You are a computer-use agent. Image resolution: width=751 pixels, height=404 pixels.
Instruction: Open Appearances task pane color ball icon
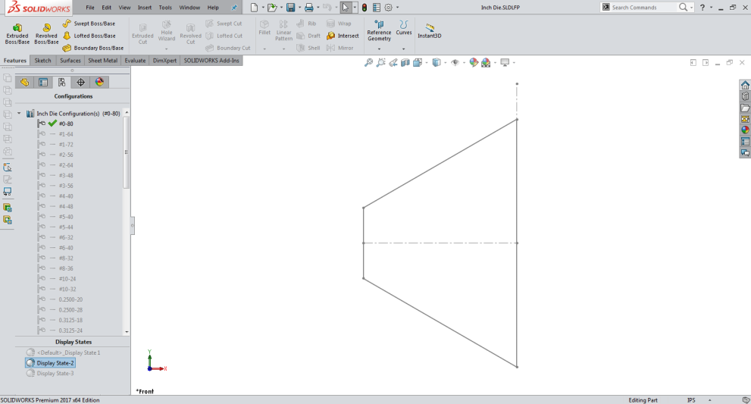[745, 130]
